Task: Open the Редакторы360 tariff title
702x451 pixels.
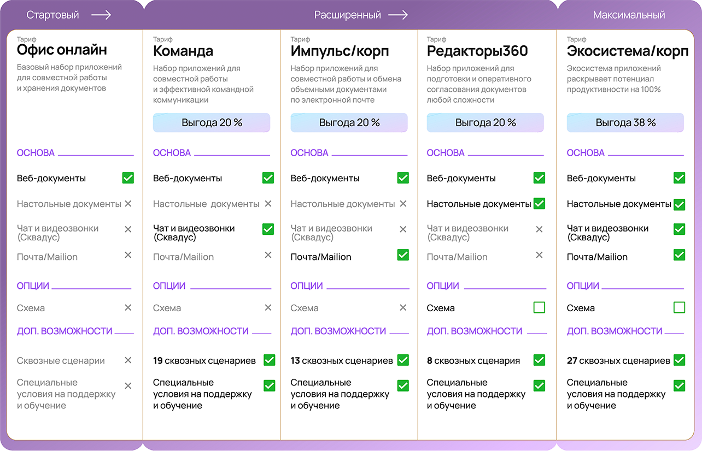Action: pos(477,51)
